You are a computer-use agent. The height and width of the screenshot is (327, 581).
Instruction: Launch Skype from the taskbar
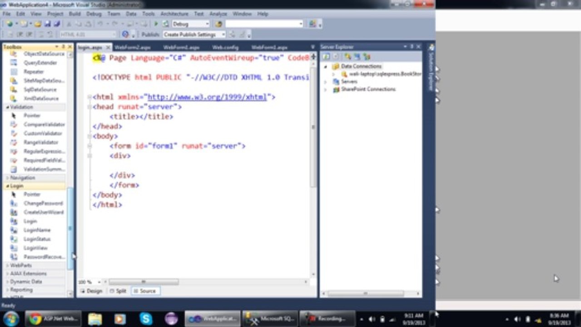pos(146,319)
